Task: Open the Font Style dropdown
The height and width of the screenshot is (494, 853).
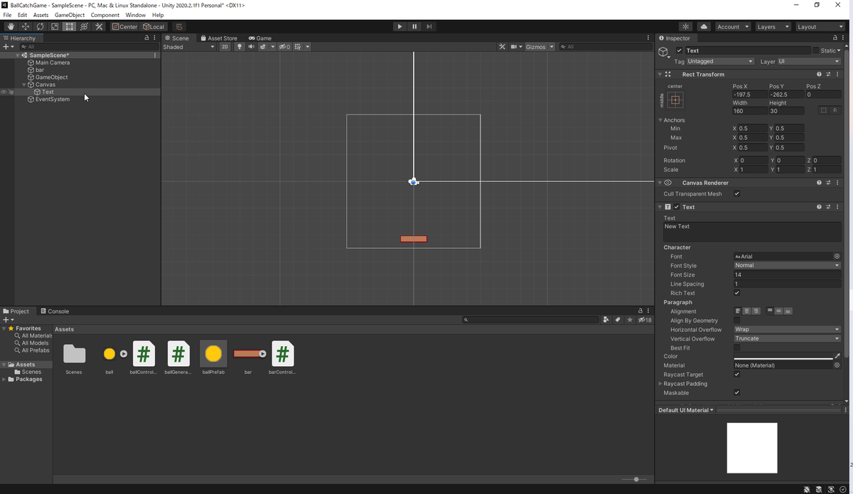Action: point(787,266)
